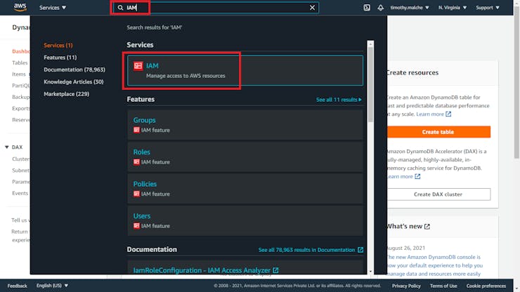Open Learn more link about DAX

coord(403,177)
